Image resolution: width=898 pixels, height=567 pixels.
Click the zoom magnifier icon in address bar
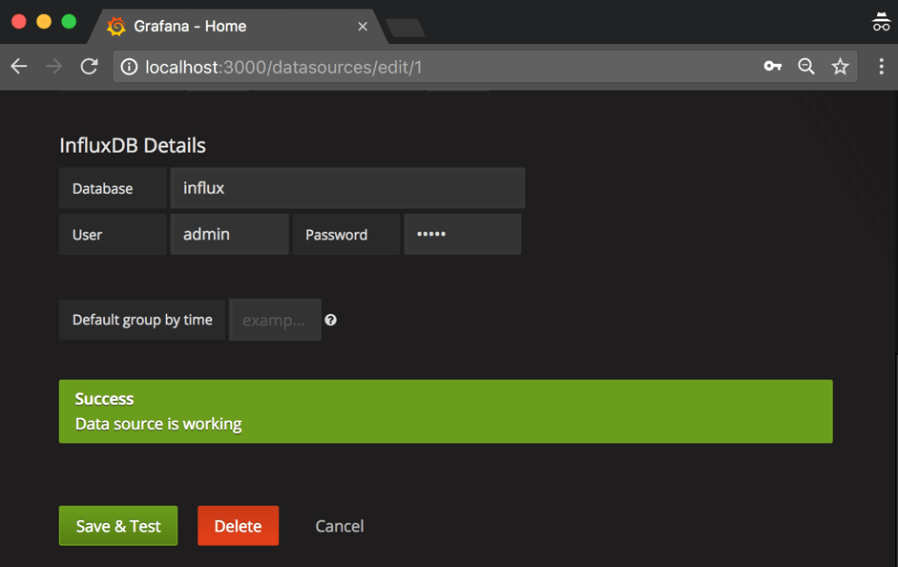[x=806, y=67]
